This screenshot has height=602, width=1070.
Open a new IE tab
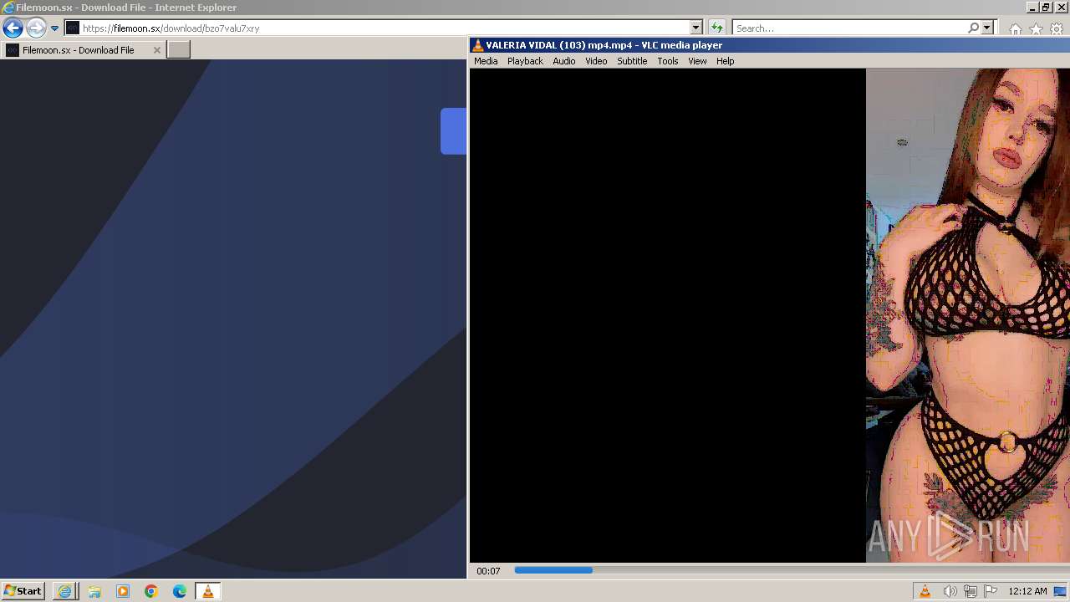179,50
